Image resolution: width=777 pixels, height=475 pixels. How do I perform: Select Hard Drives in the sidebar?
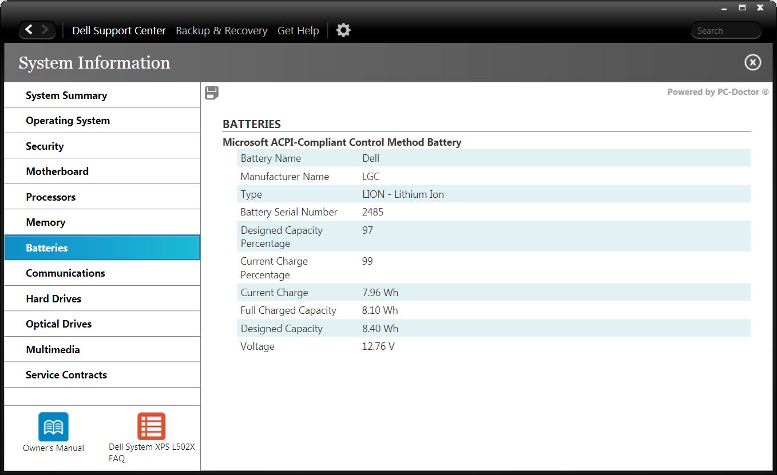102,298
